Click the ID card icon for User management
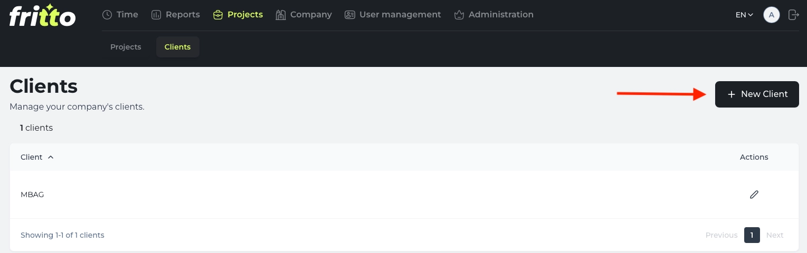 coord(350,15)
